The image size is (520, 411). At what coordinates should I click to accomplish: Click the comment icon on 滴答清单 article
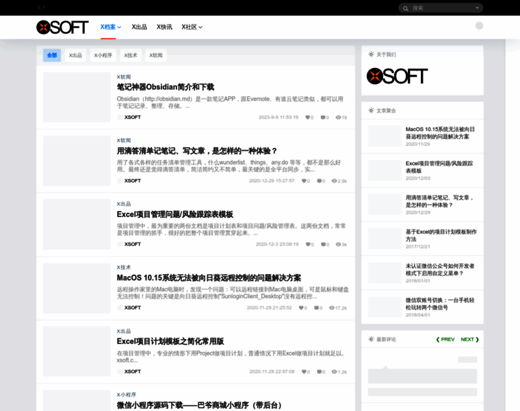coord(319,181)
